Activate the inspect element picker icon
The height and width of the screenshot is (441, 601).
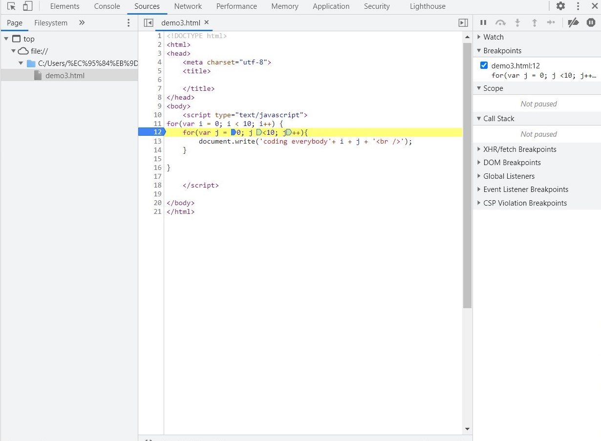pyautogui.click(x=11, y=6)
